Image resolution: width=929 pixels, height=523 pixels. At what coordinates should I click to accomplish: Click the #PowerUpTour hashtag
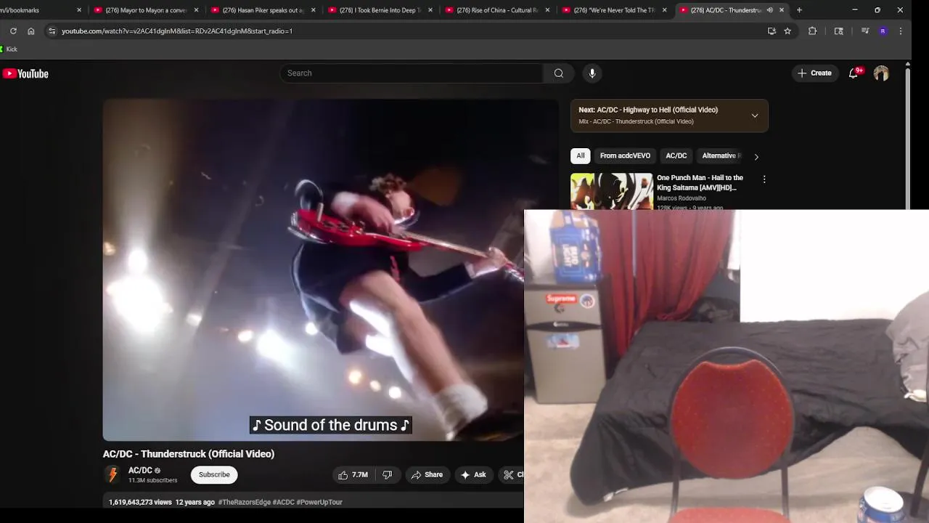click(319, 502)
